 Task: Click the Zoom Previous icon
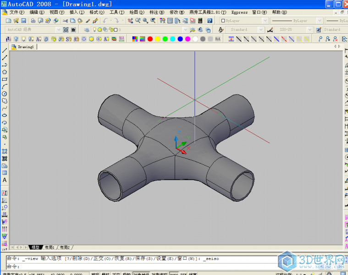(153, 21)
